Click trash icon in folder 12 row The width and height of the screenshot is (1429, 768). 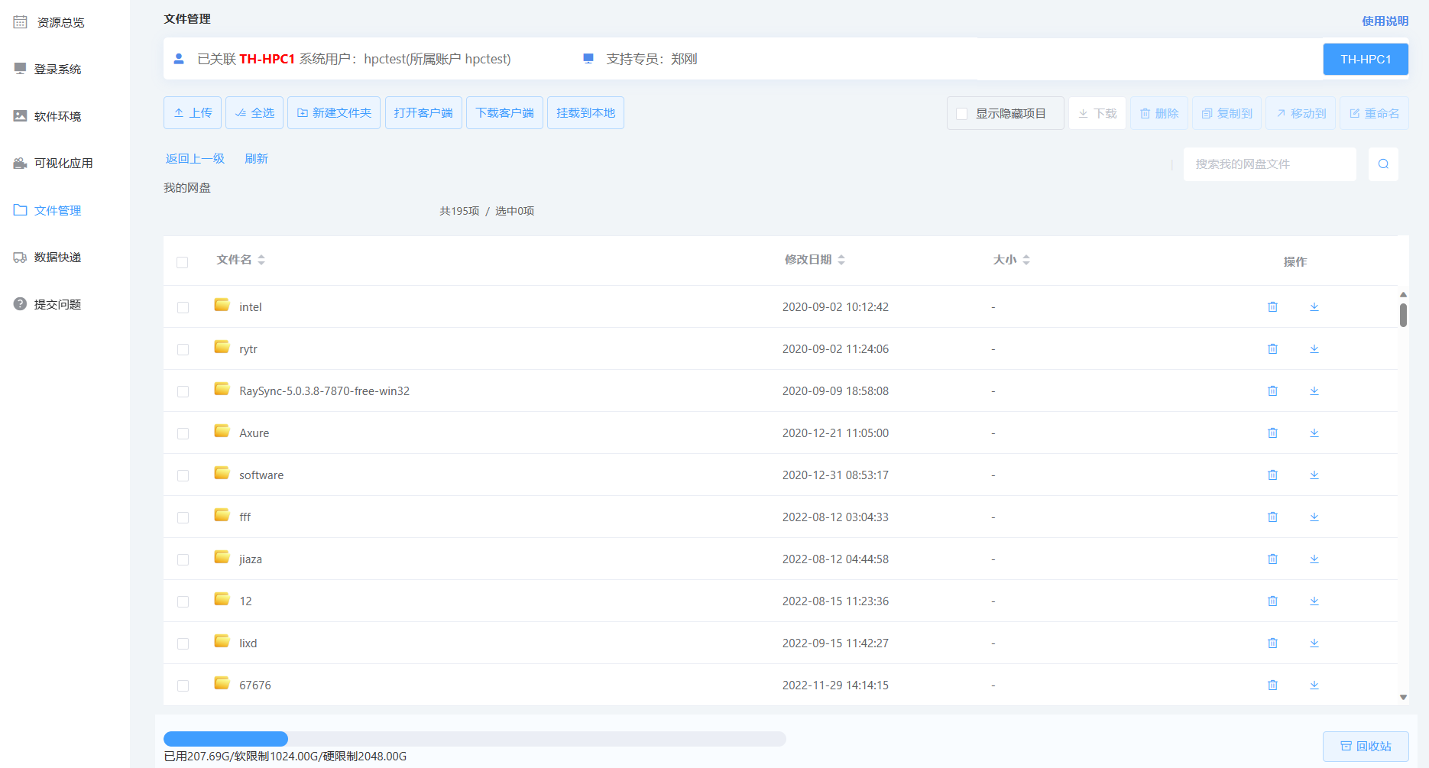(1272, 601)
